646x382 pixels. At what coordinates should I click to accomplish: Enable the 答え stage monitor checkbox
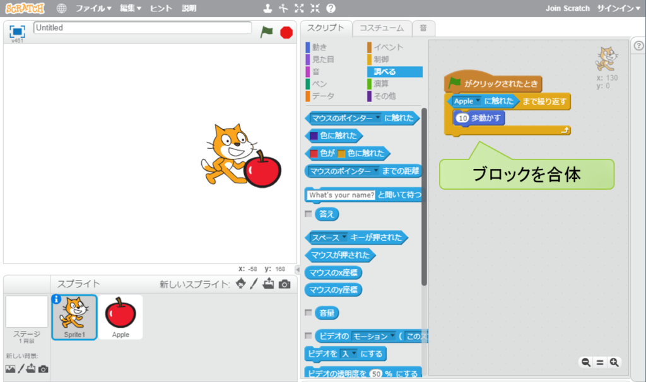(308, 214)
